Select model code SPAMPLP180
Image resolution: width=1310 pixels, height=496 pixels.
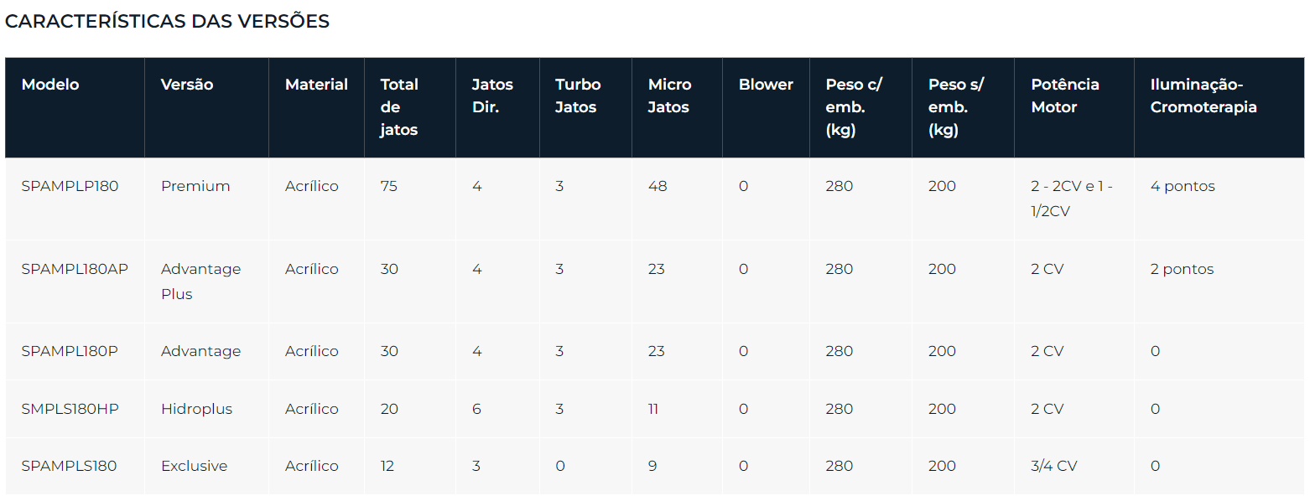click(70, 186)
